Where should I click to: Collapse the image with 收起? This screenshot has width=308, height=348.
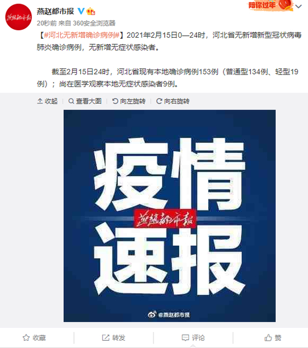pos(48,101)
